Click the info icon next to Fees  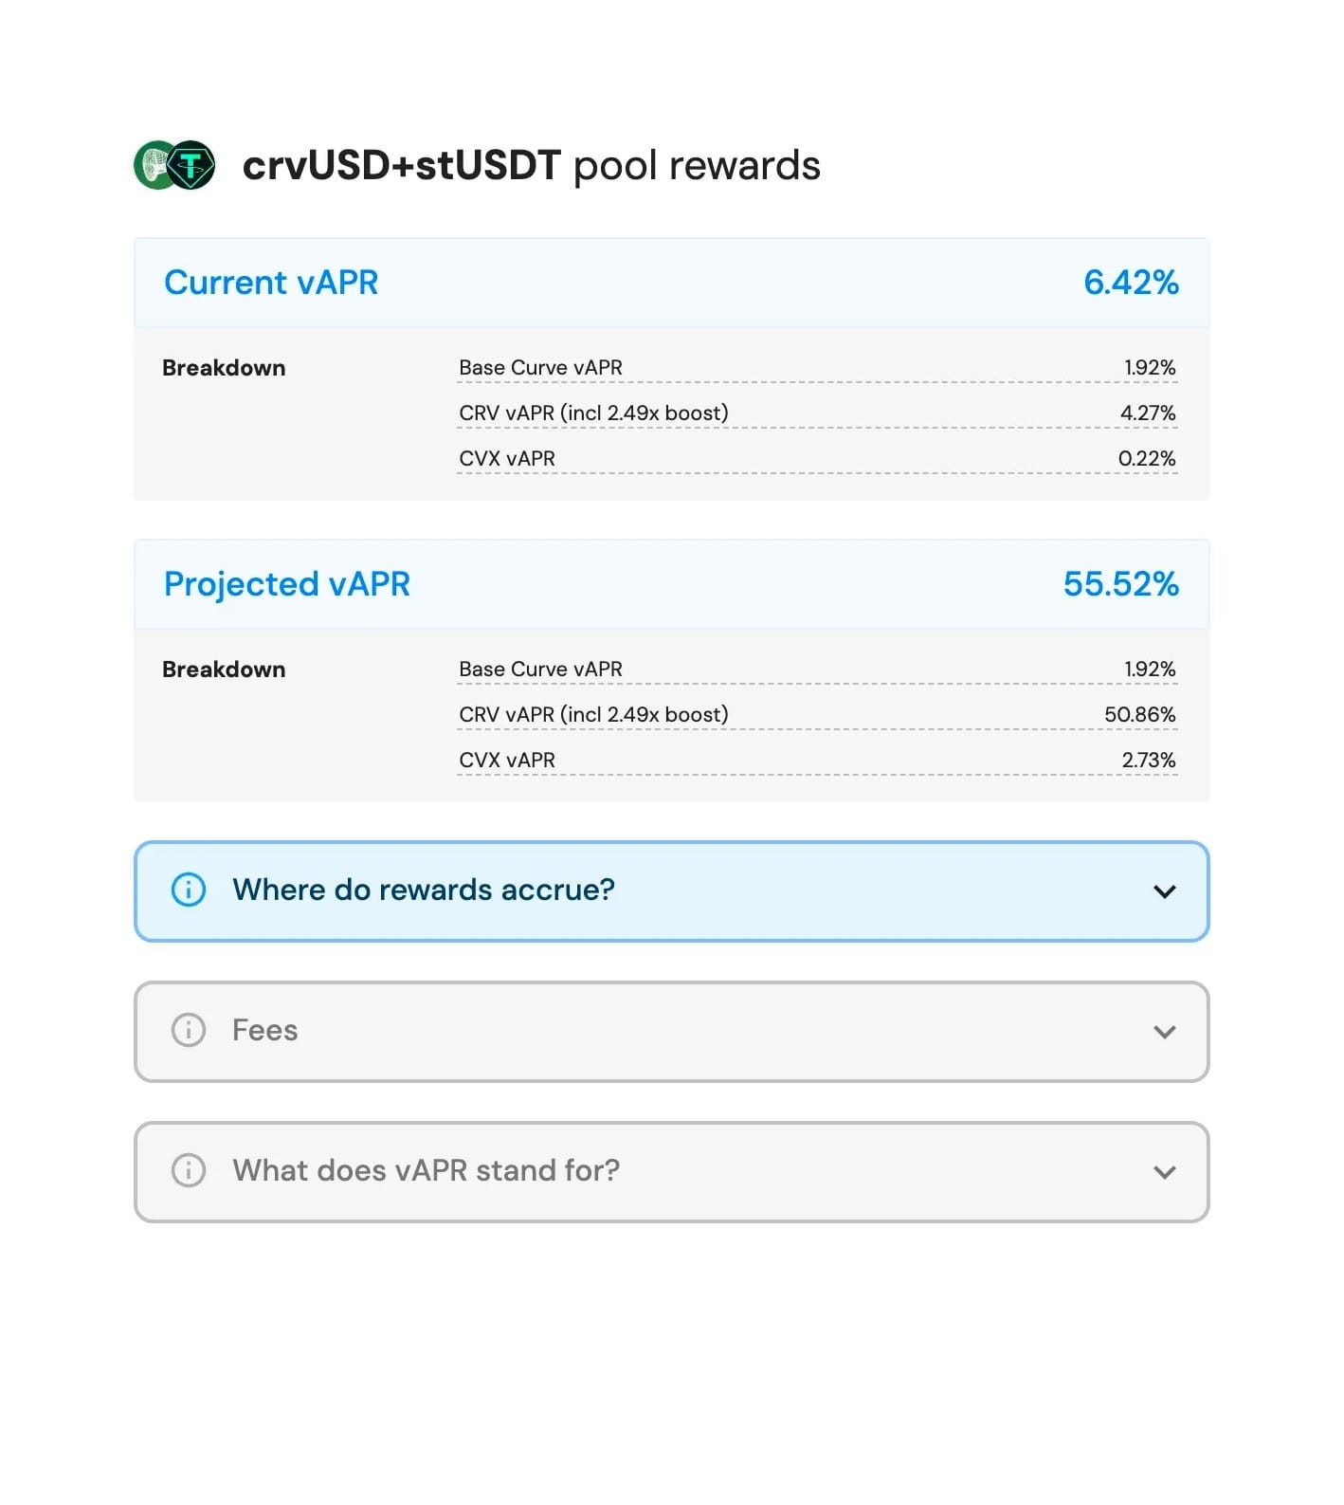189,1030
